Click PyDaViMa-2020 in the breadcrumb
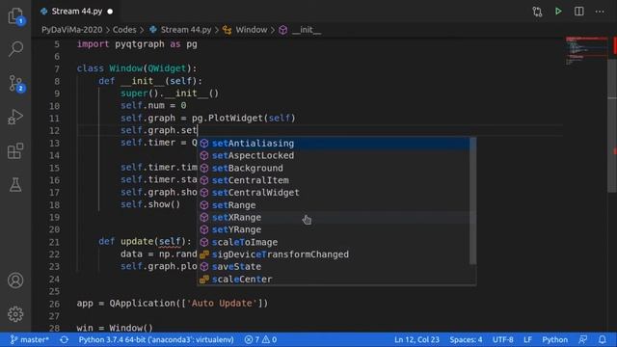Image resolution: width=617 pixels, height=347 pixels. tap(72, 30)
